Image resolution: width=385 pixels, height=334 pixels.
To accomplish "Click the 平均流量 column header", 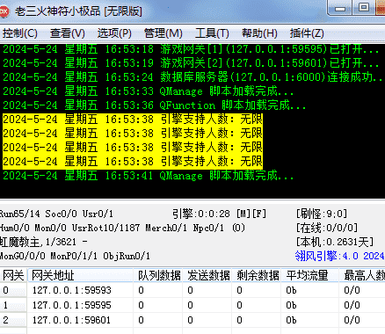I will pos(310,275).
